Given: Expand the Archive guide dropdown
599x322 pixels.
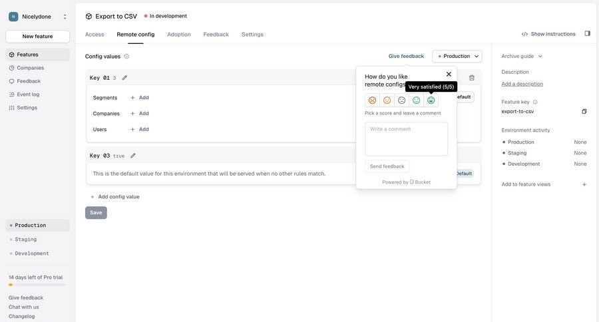Looking at the screenshot, I should coord(521,56).
